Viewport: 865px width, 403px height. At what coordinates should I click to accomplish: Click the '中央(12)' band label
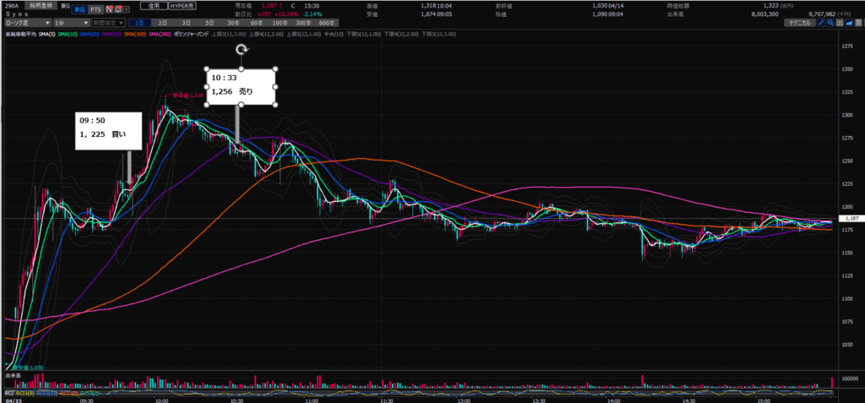coord(334,35)
